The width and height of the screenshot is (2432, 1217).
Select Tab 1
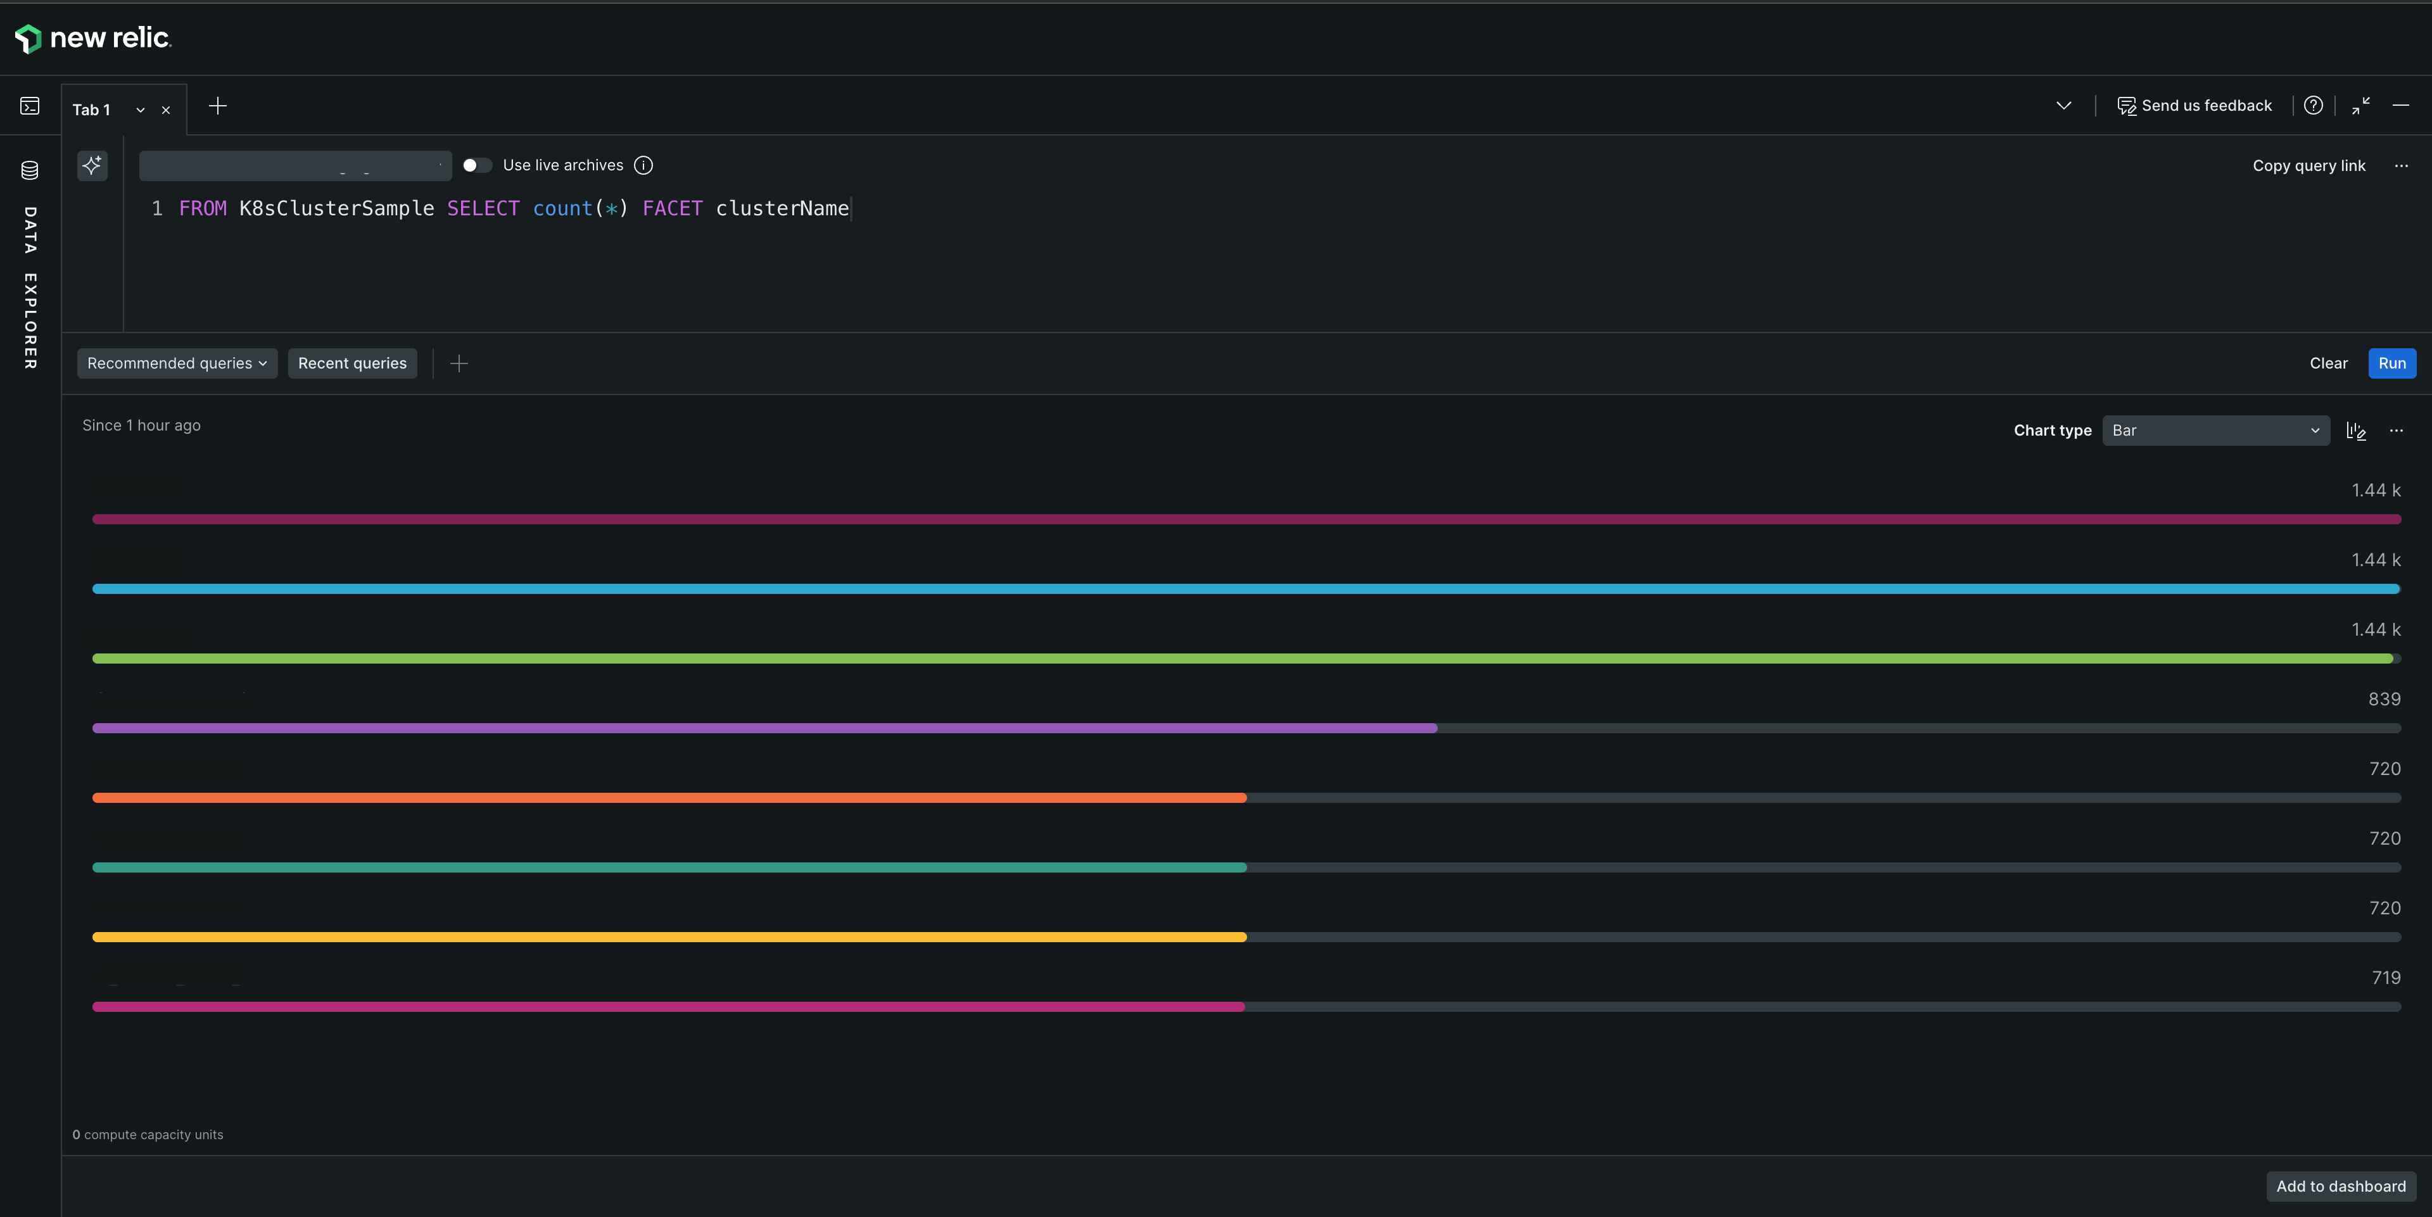[x=92, y=110]
